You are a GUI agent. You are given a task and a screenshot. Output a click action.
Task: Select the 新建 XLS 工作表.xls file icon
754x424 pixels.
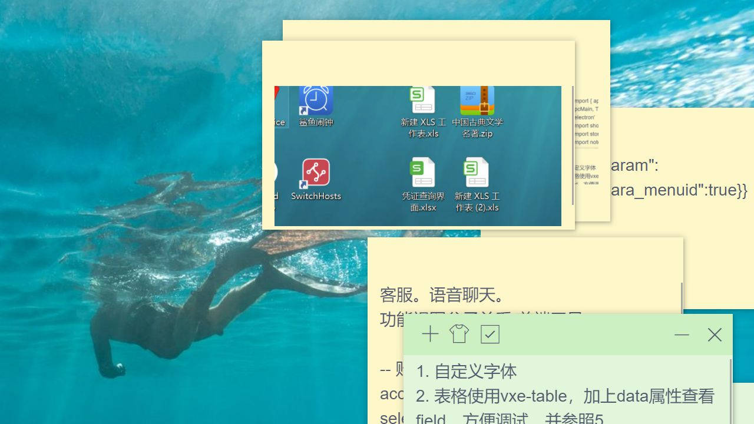tap(423, 101)
